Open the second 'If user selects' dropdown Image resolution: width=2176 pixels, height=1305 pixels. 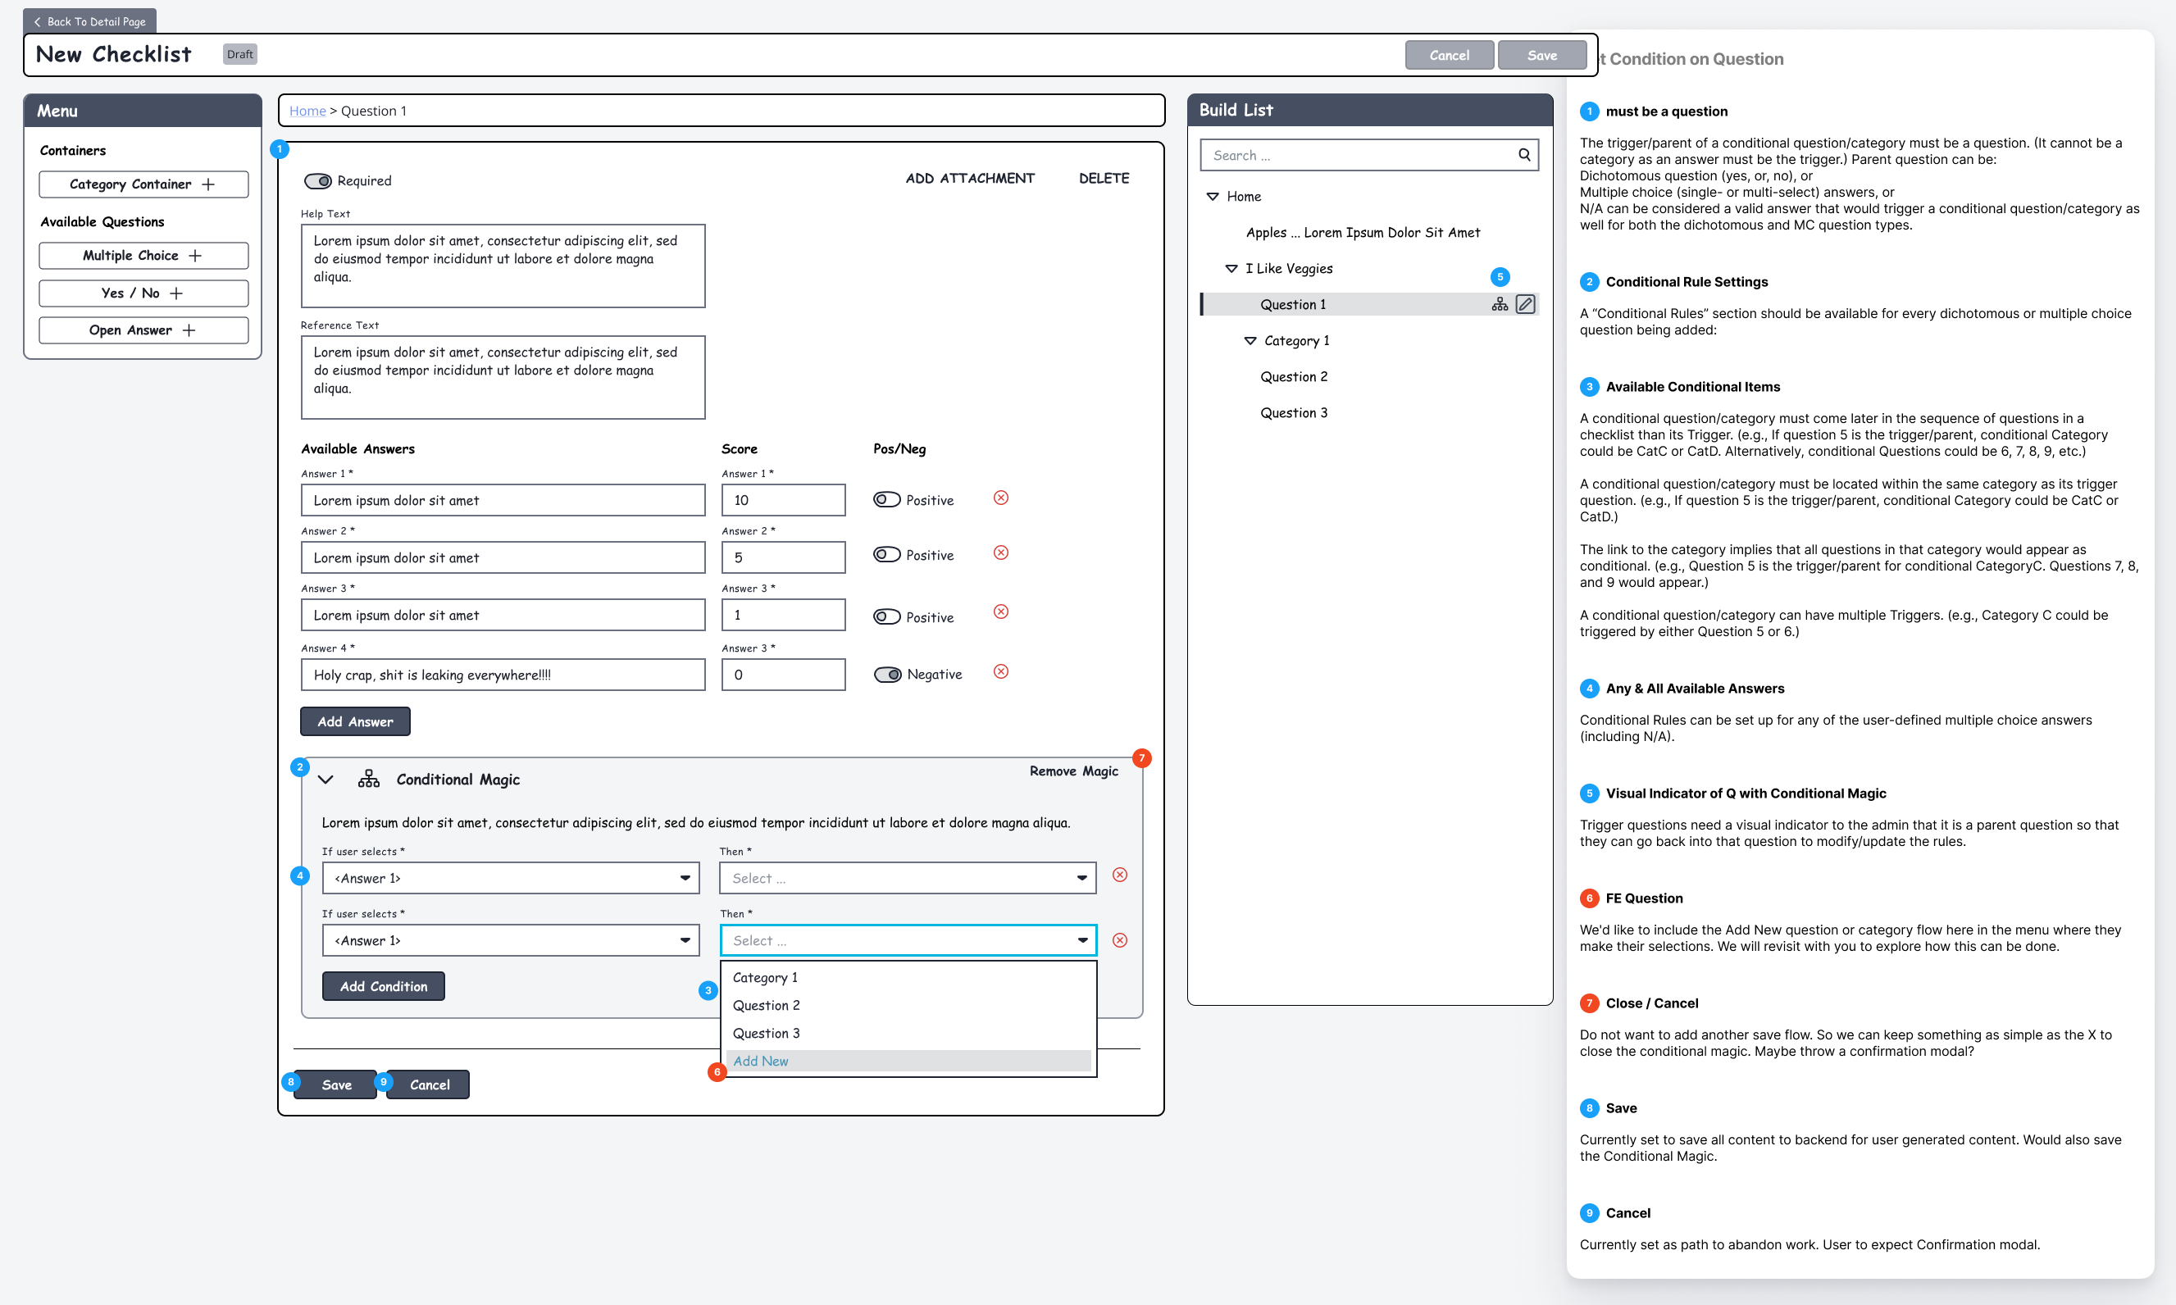[510, 940]
